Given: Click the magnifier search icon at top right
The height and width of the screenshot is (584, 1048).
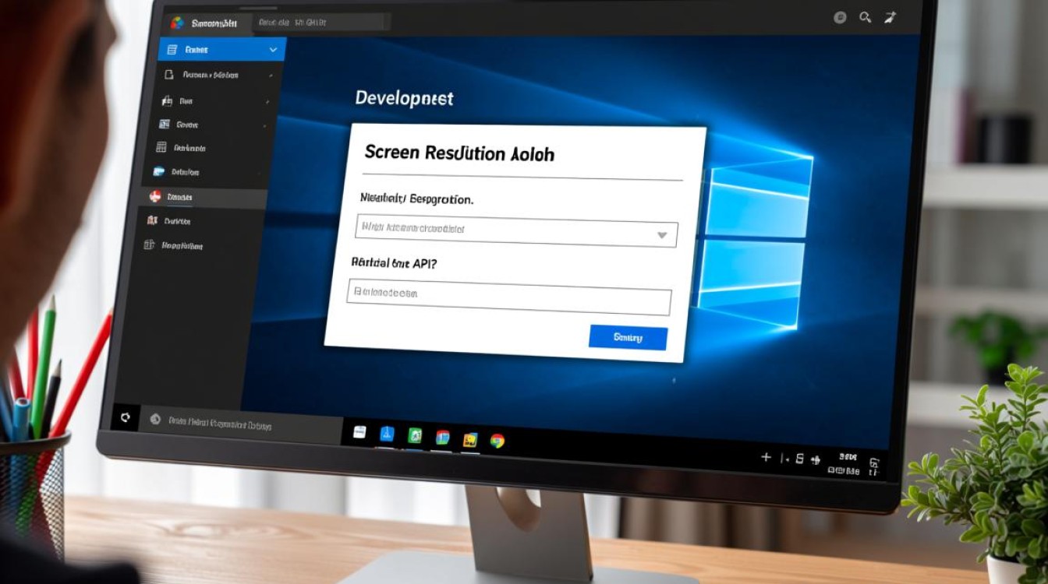Looking at the screenshot, I should point(865,17).
